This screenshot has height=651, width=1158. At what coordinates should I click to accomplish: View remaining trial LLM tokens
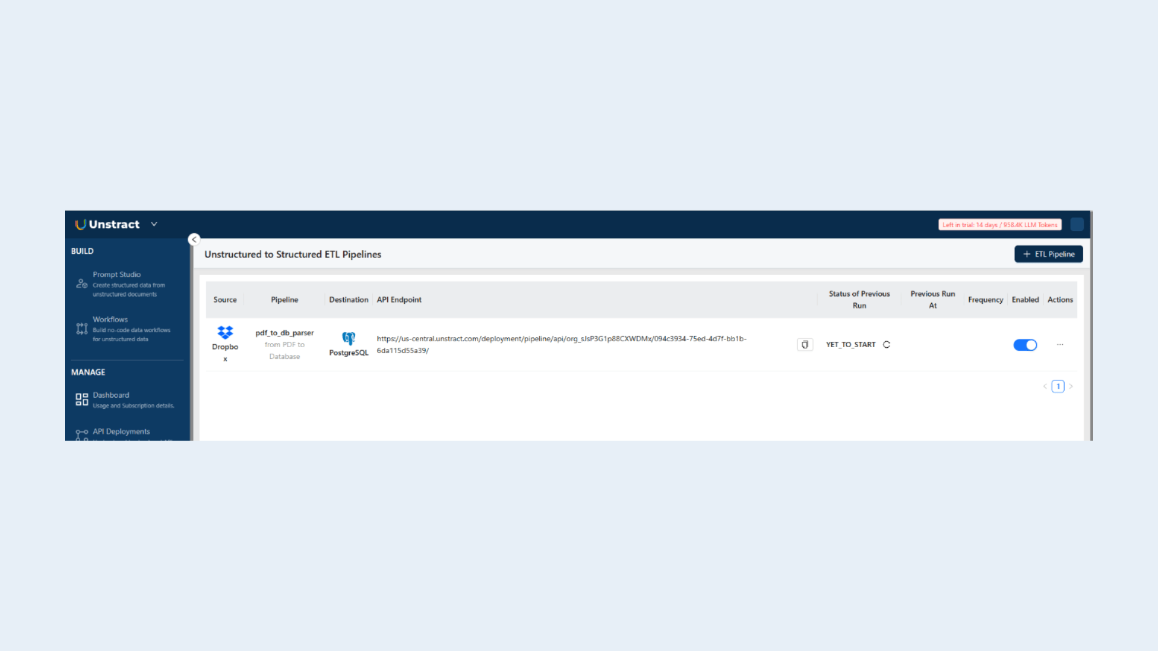tap(999, 224)
